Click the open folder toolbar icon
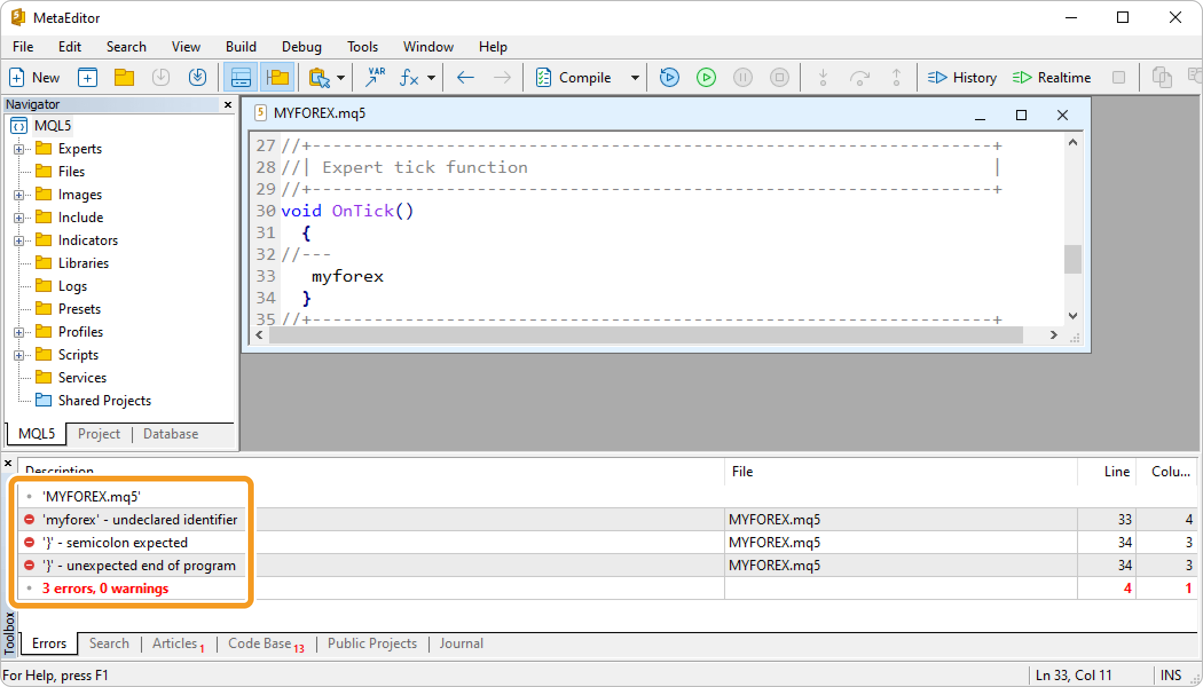 coord(124,77)
